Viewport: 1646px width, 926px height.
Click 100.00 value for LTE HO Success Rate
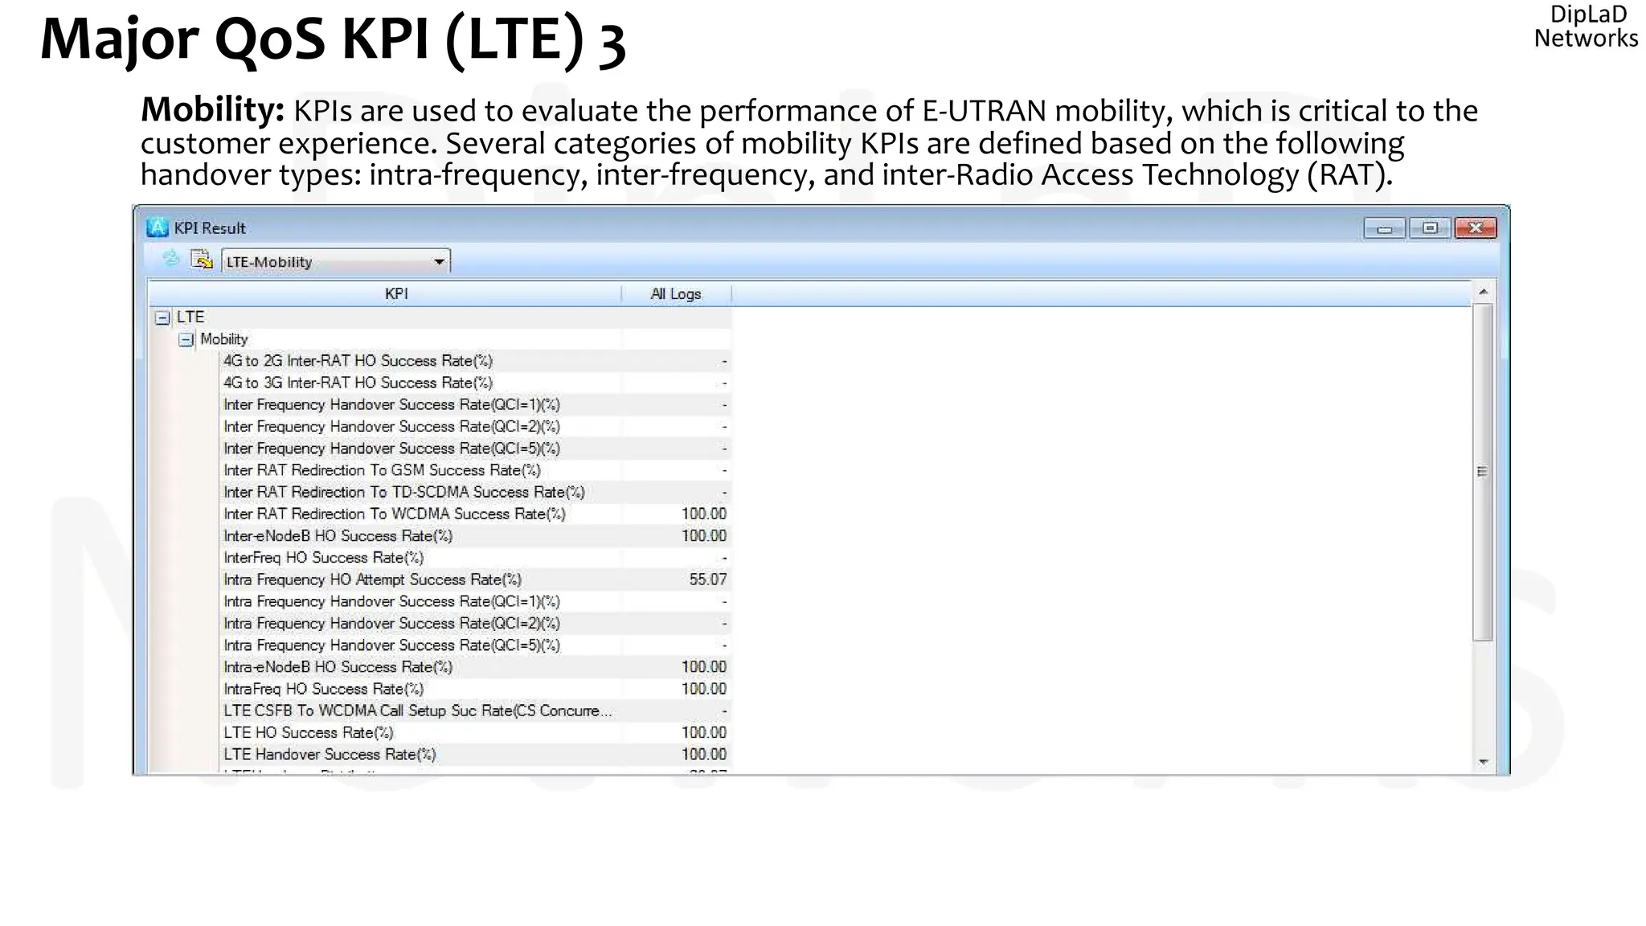(x=703, y=732)
